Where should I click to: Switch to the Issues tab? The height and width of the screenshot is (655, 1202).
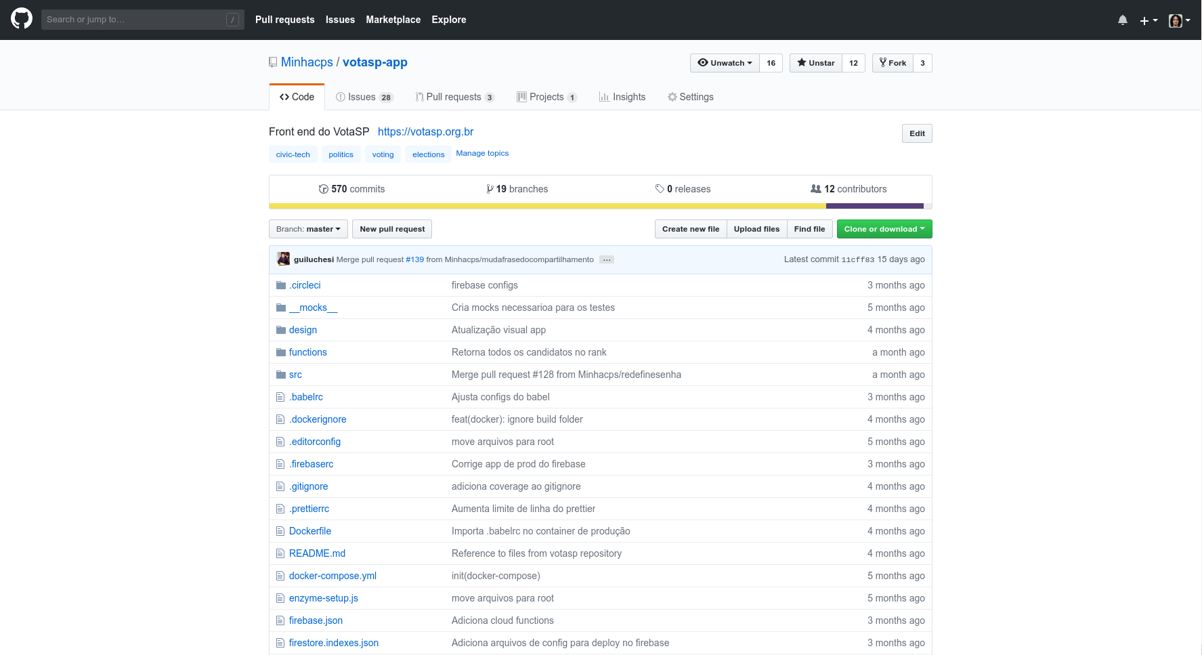(364, 97)
